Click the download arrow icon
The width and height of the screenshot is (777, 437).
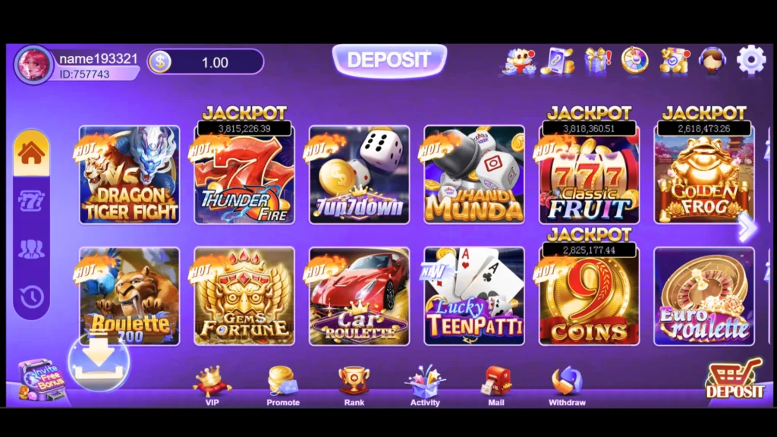point(99,362)
